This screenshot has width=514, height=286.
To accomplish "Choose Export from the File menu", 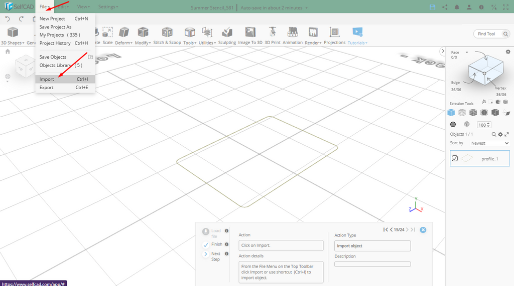I will point(46,87).
